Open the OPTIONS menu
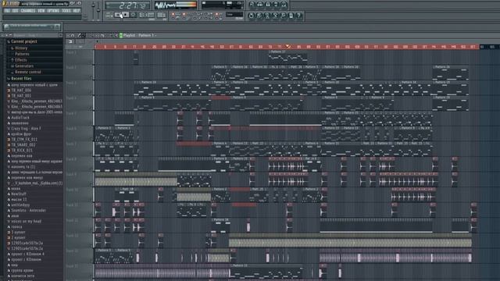This screenshot has width=500, height=281. click(x=53, y=11)
